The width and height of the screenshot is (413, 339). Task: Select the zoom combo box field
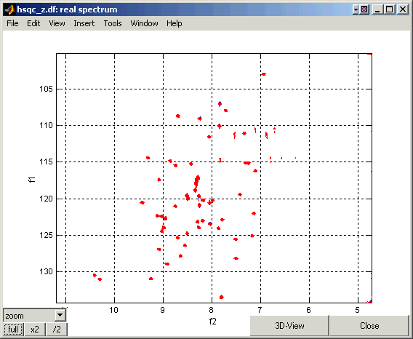tap(34, 315)
